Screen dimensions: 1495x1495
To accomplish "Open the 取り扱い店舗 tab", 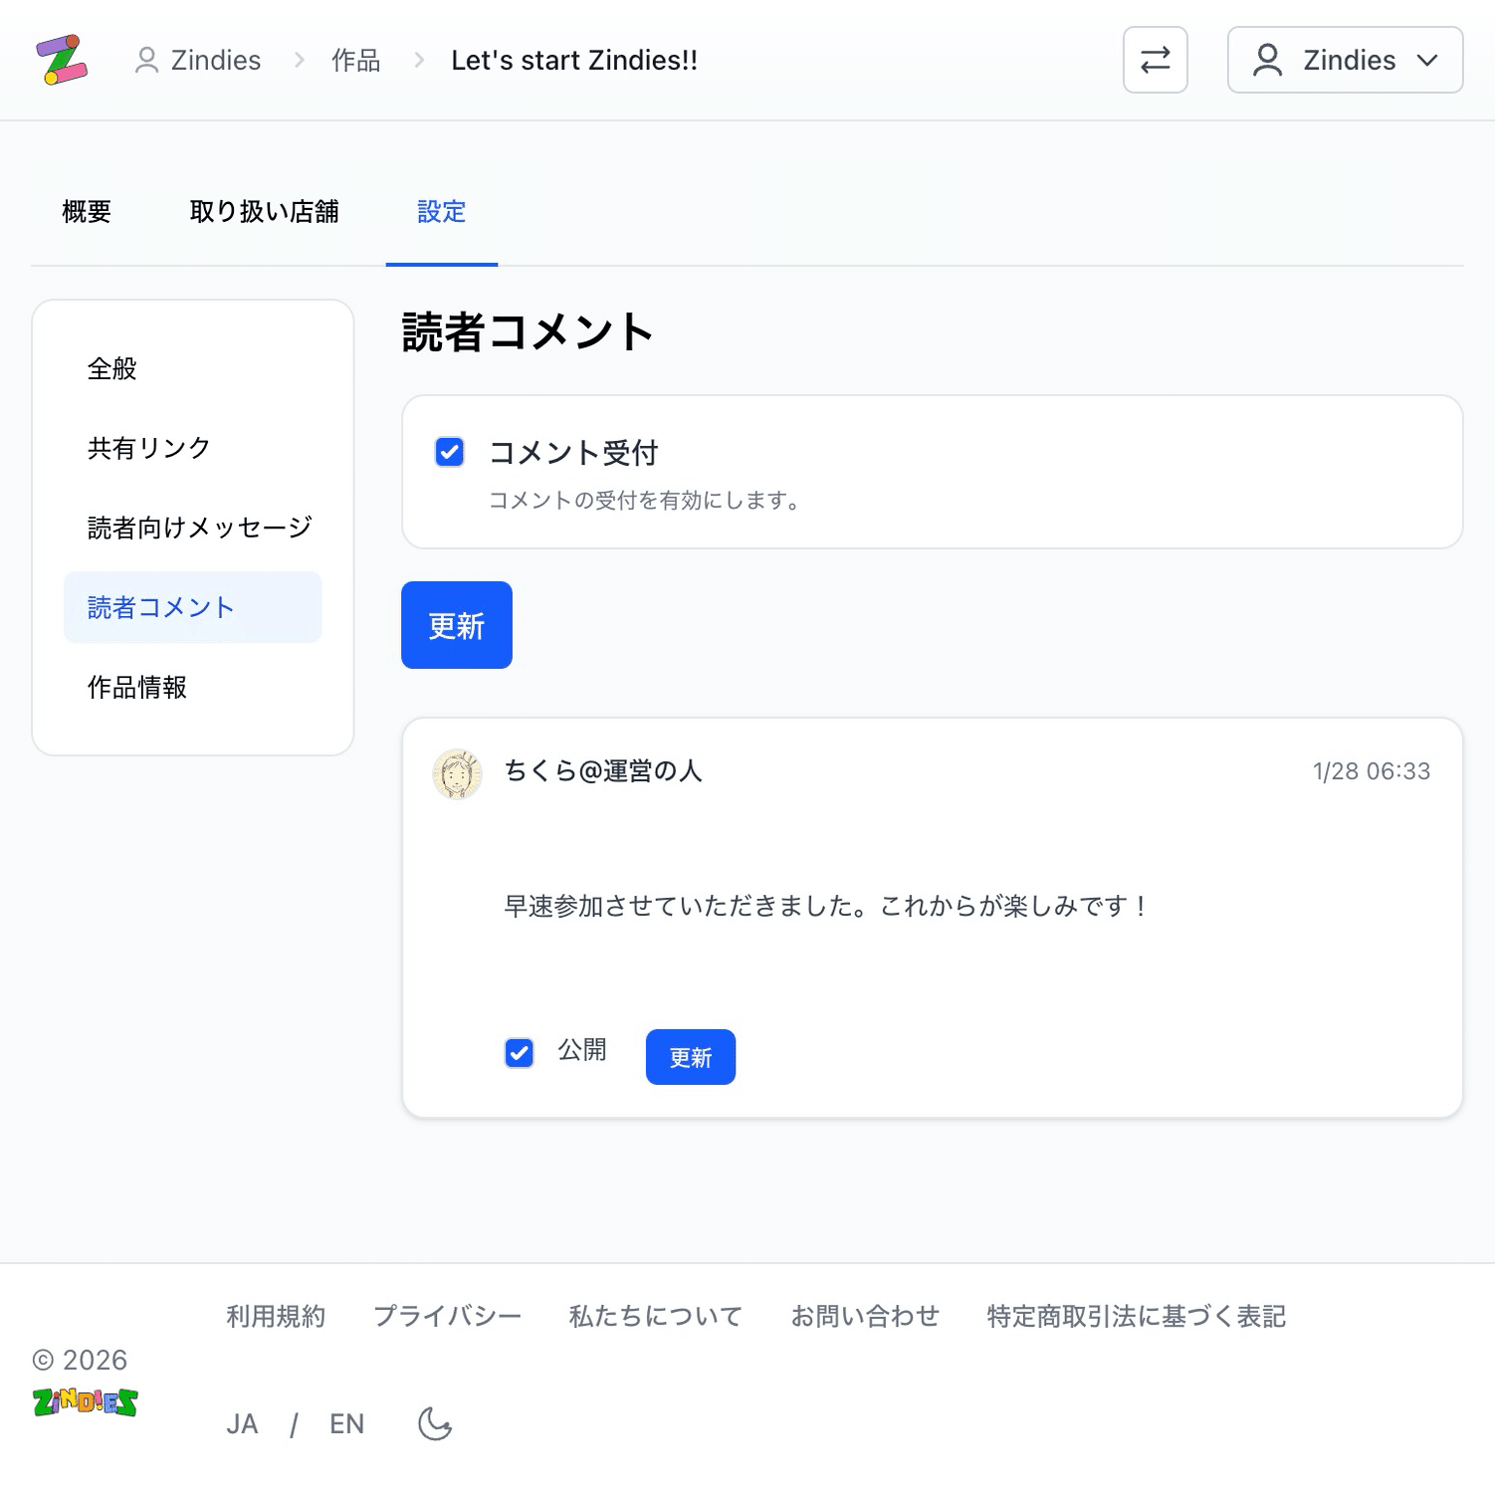I will click(265, 211).
